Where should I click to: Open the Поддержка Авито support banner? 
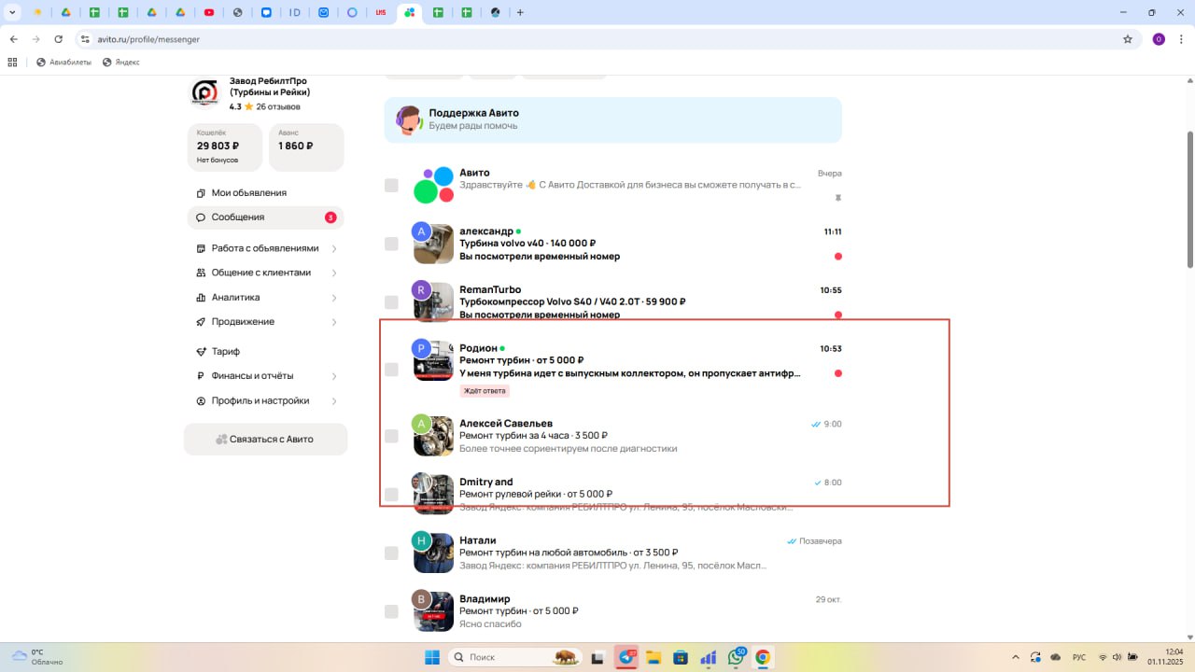[x=612, y=119]
